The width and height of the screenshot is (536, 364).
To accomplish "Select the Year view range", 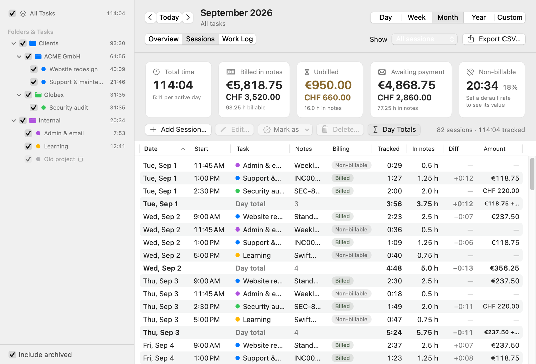I will click(478, 17).
